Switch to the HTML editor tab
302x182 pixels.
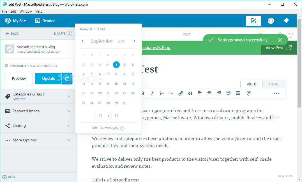point(274,84)
